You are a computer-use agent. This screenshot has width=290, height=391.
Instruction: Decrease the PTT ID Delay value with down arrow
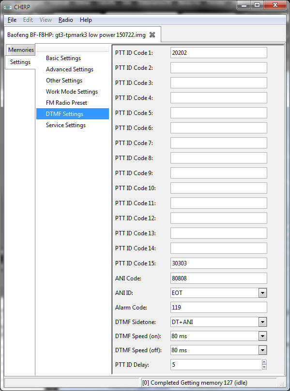pos(264,367)
